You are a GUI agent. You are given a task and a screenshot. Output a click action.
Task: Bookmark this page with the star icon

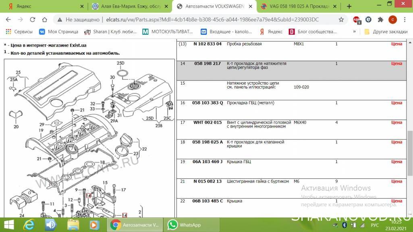point(341,19)
